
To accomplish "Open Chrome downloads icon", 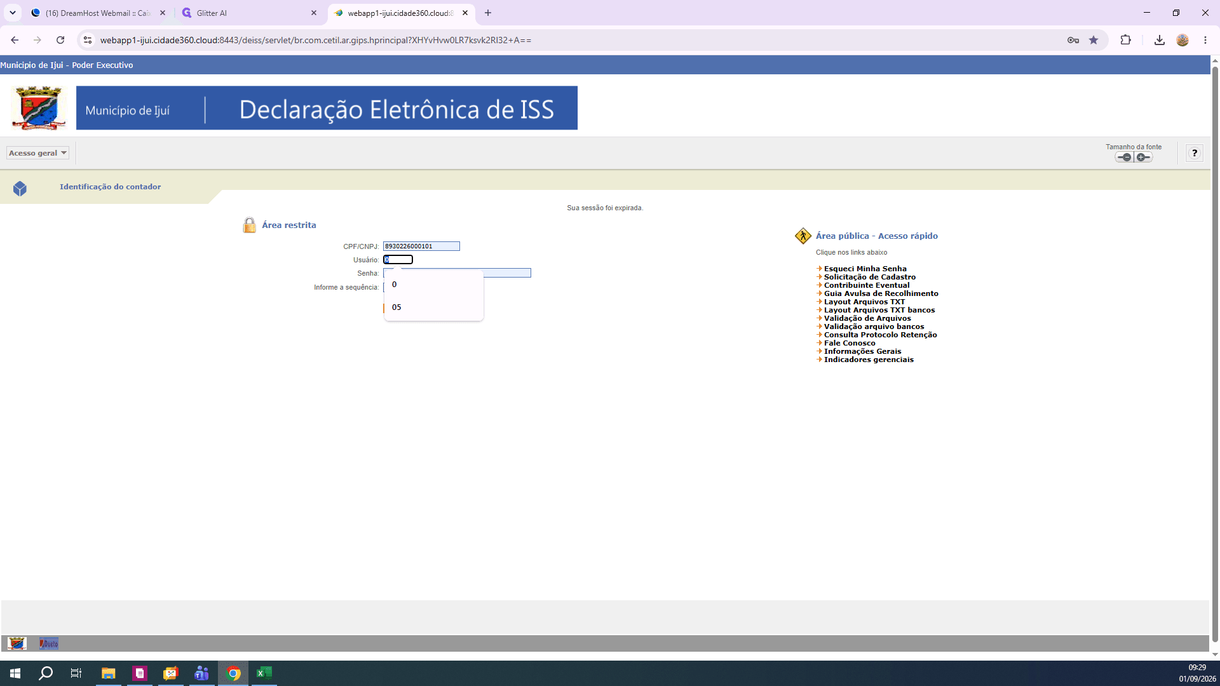I will click(x=1160, y=40).
